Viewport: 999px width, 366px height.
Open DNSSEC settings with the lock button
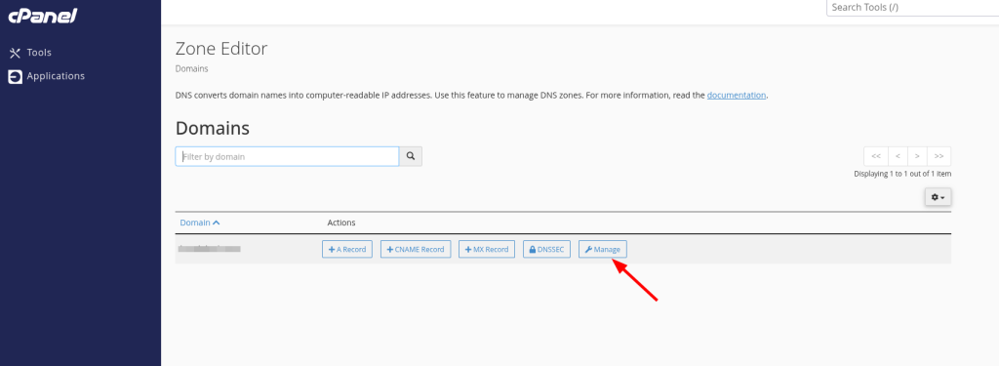[x=546, y=249]
